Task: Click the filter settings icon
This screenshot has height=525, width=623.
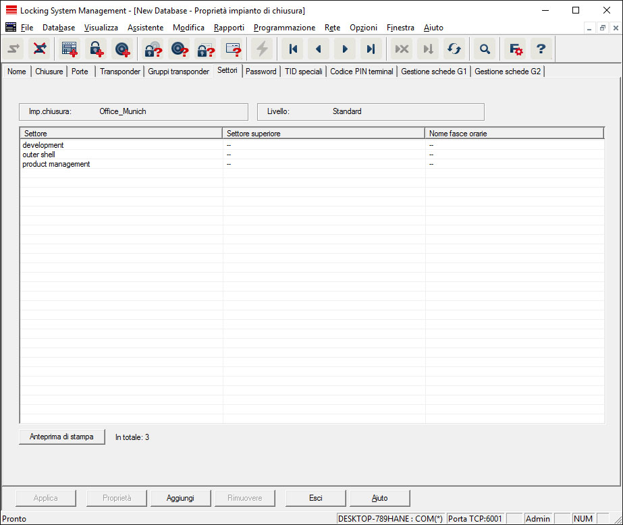Action: [516, 49]
